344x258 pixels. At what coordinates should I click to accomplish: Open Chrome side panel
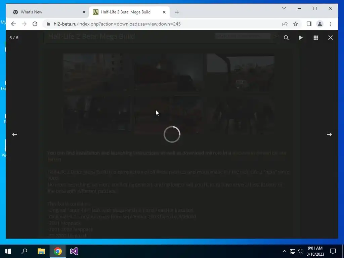click(x=309, y=24)
